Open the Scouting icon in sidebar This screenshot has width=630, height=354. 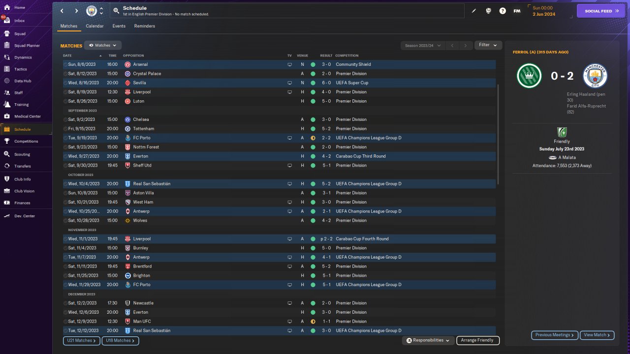[7, 154]
